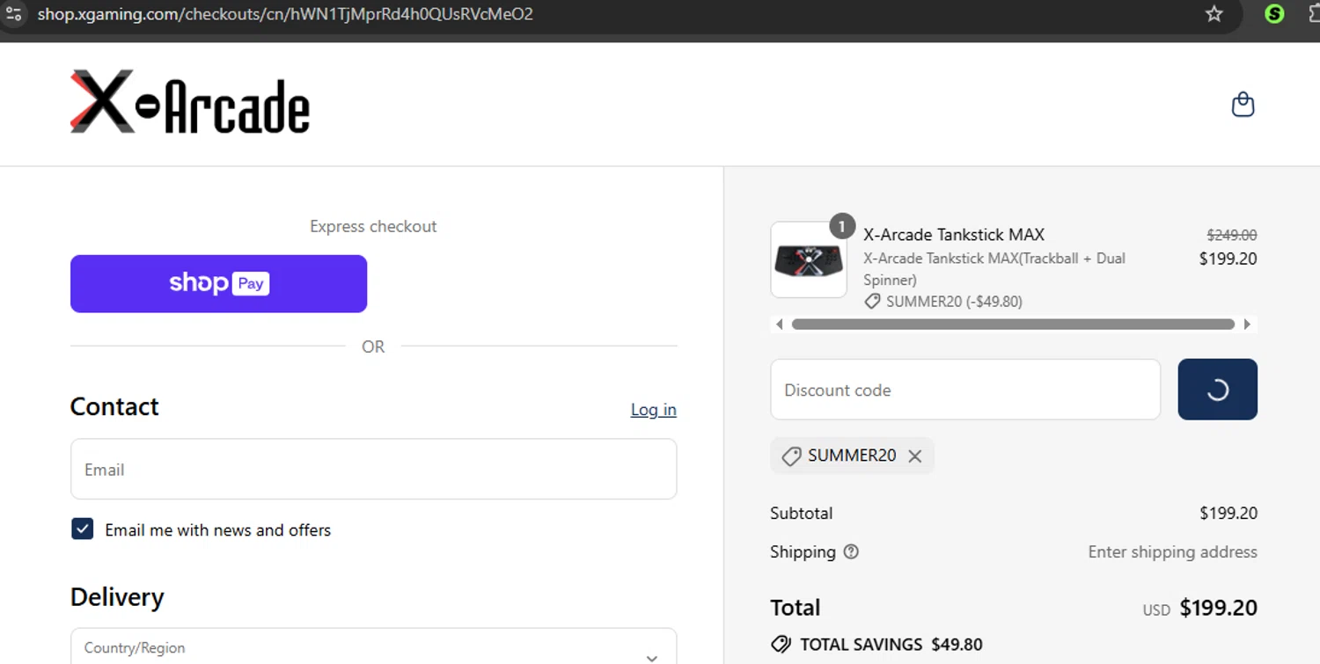Follow the Log in link
Viewport: 1320px width, 664px height.
click(654, 410)
